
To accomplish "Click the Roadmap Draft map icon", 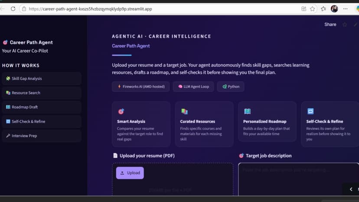I will 8,107.
